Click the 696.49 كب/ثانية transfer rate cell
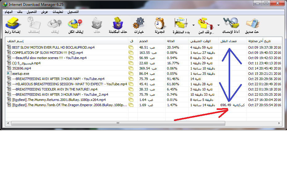The width and height of the screenshot is (287, 189). tap(232, 105)
